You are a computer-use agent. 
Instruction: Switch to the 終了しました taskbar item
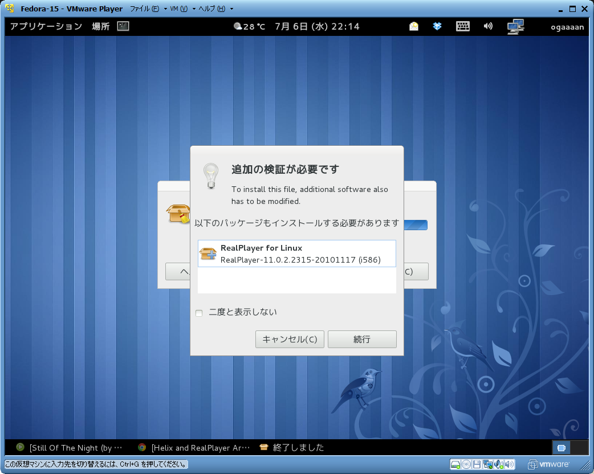point(292,448)
